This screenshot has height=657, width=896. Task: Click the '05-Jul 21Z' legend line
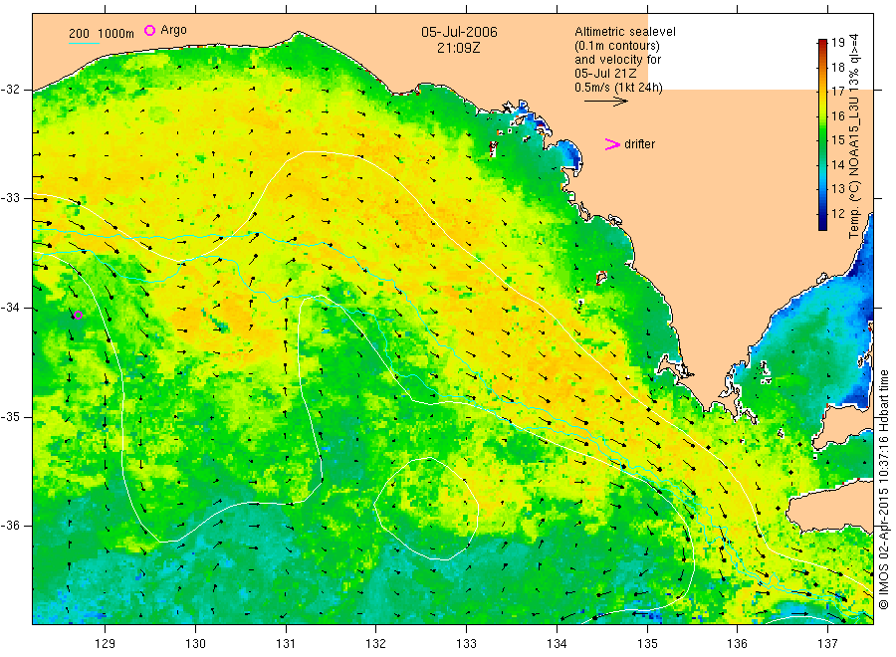(605, 74)
